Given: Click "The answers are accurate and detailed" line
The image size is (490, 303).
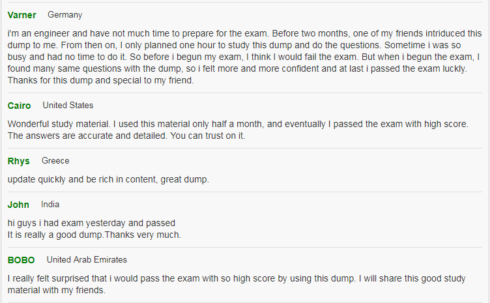Looking at the screenshot, I should [x=126, y=136].
